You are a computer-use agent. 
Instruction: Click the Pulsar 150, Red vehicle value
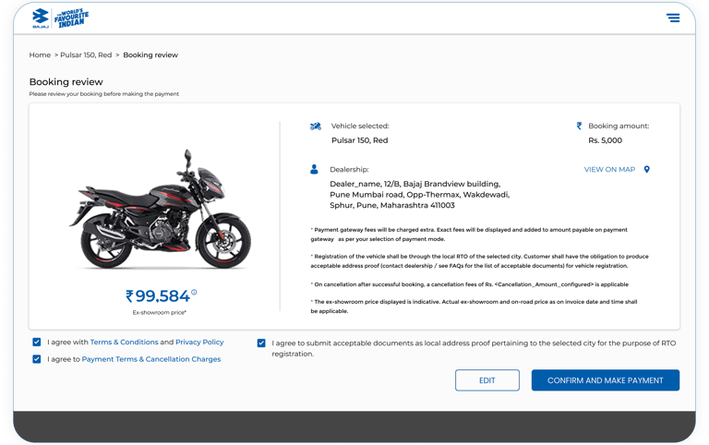[x=359, y=140]
